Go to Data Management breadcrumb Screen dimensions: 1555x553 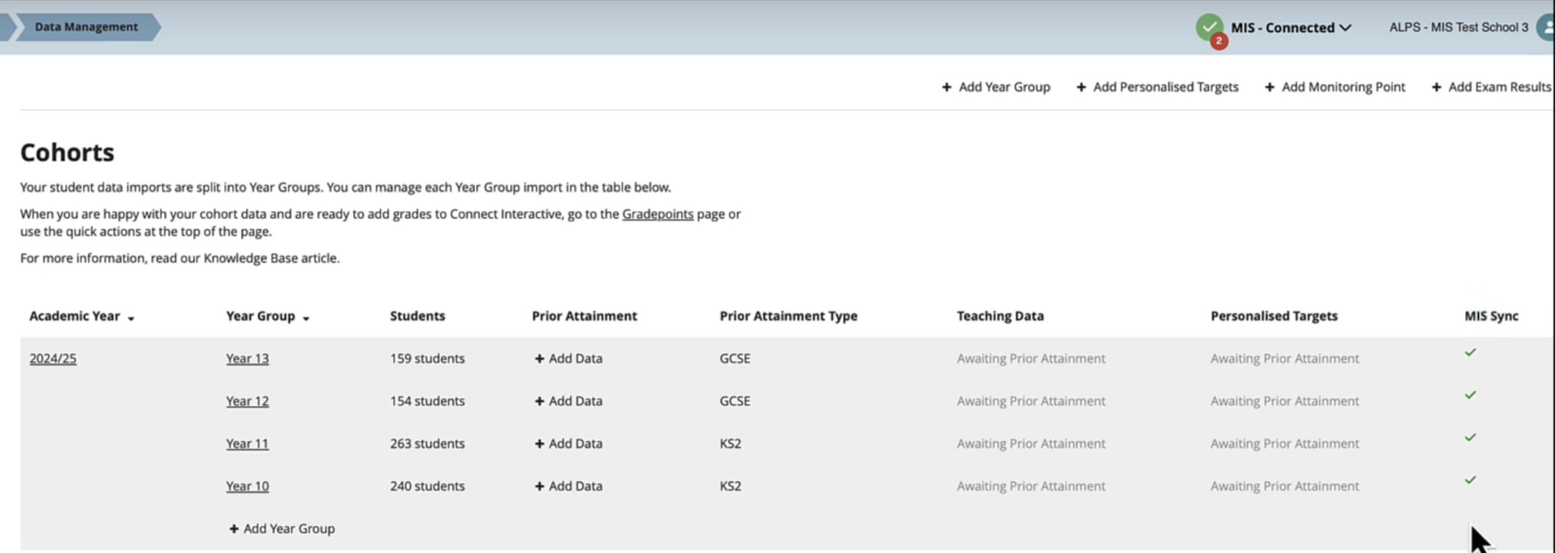86,26
